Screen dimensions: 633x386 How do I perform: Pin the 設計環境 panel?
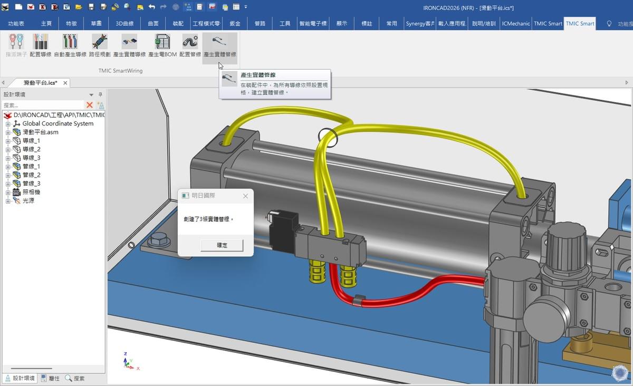click(x=100, y=94)
